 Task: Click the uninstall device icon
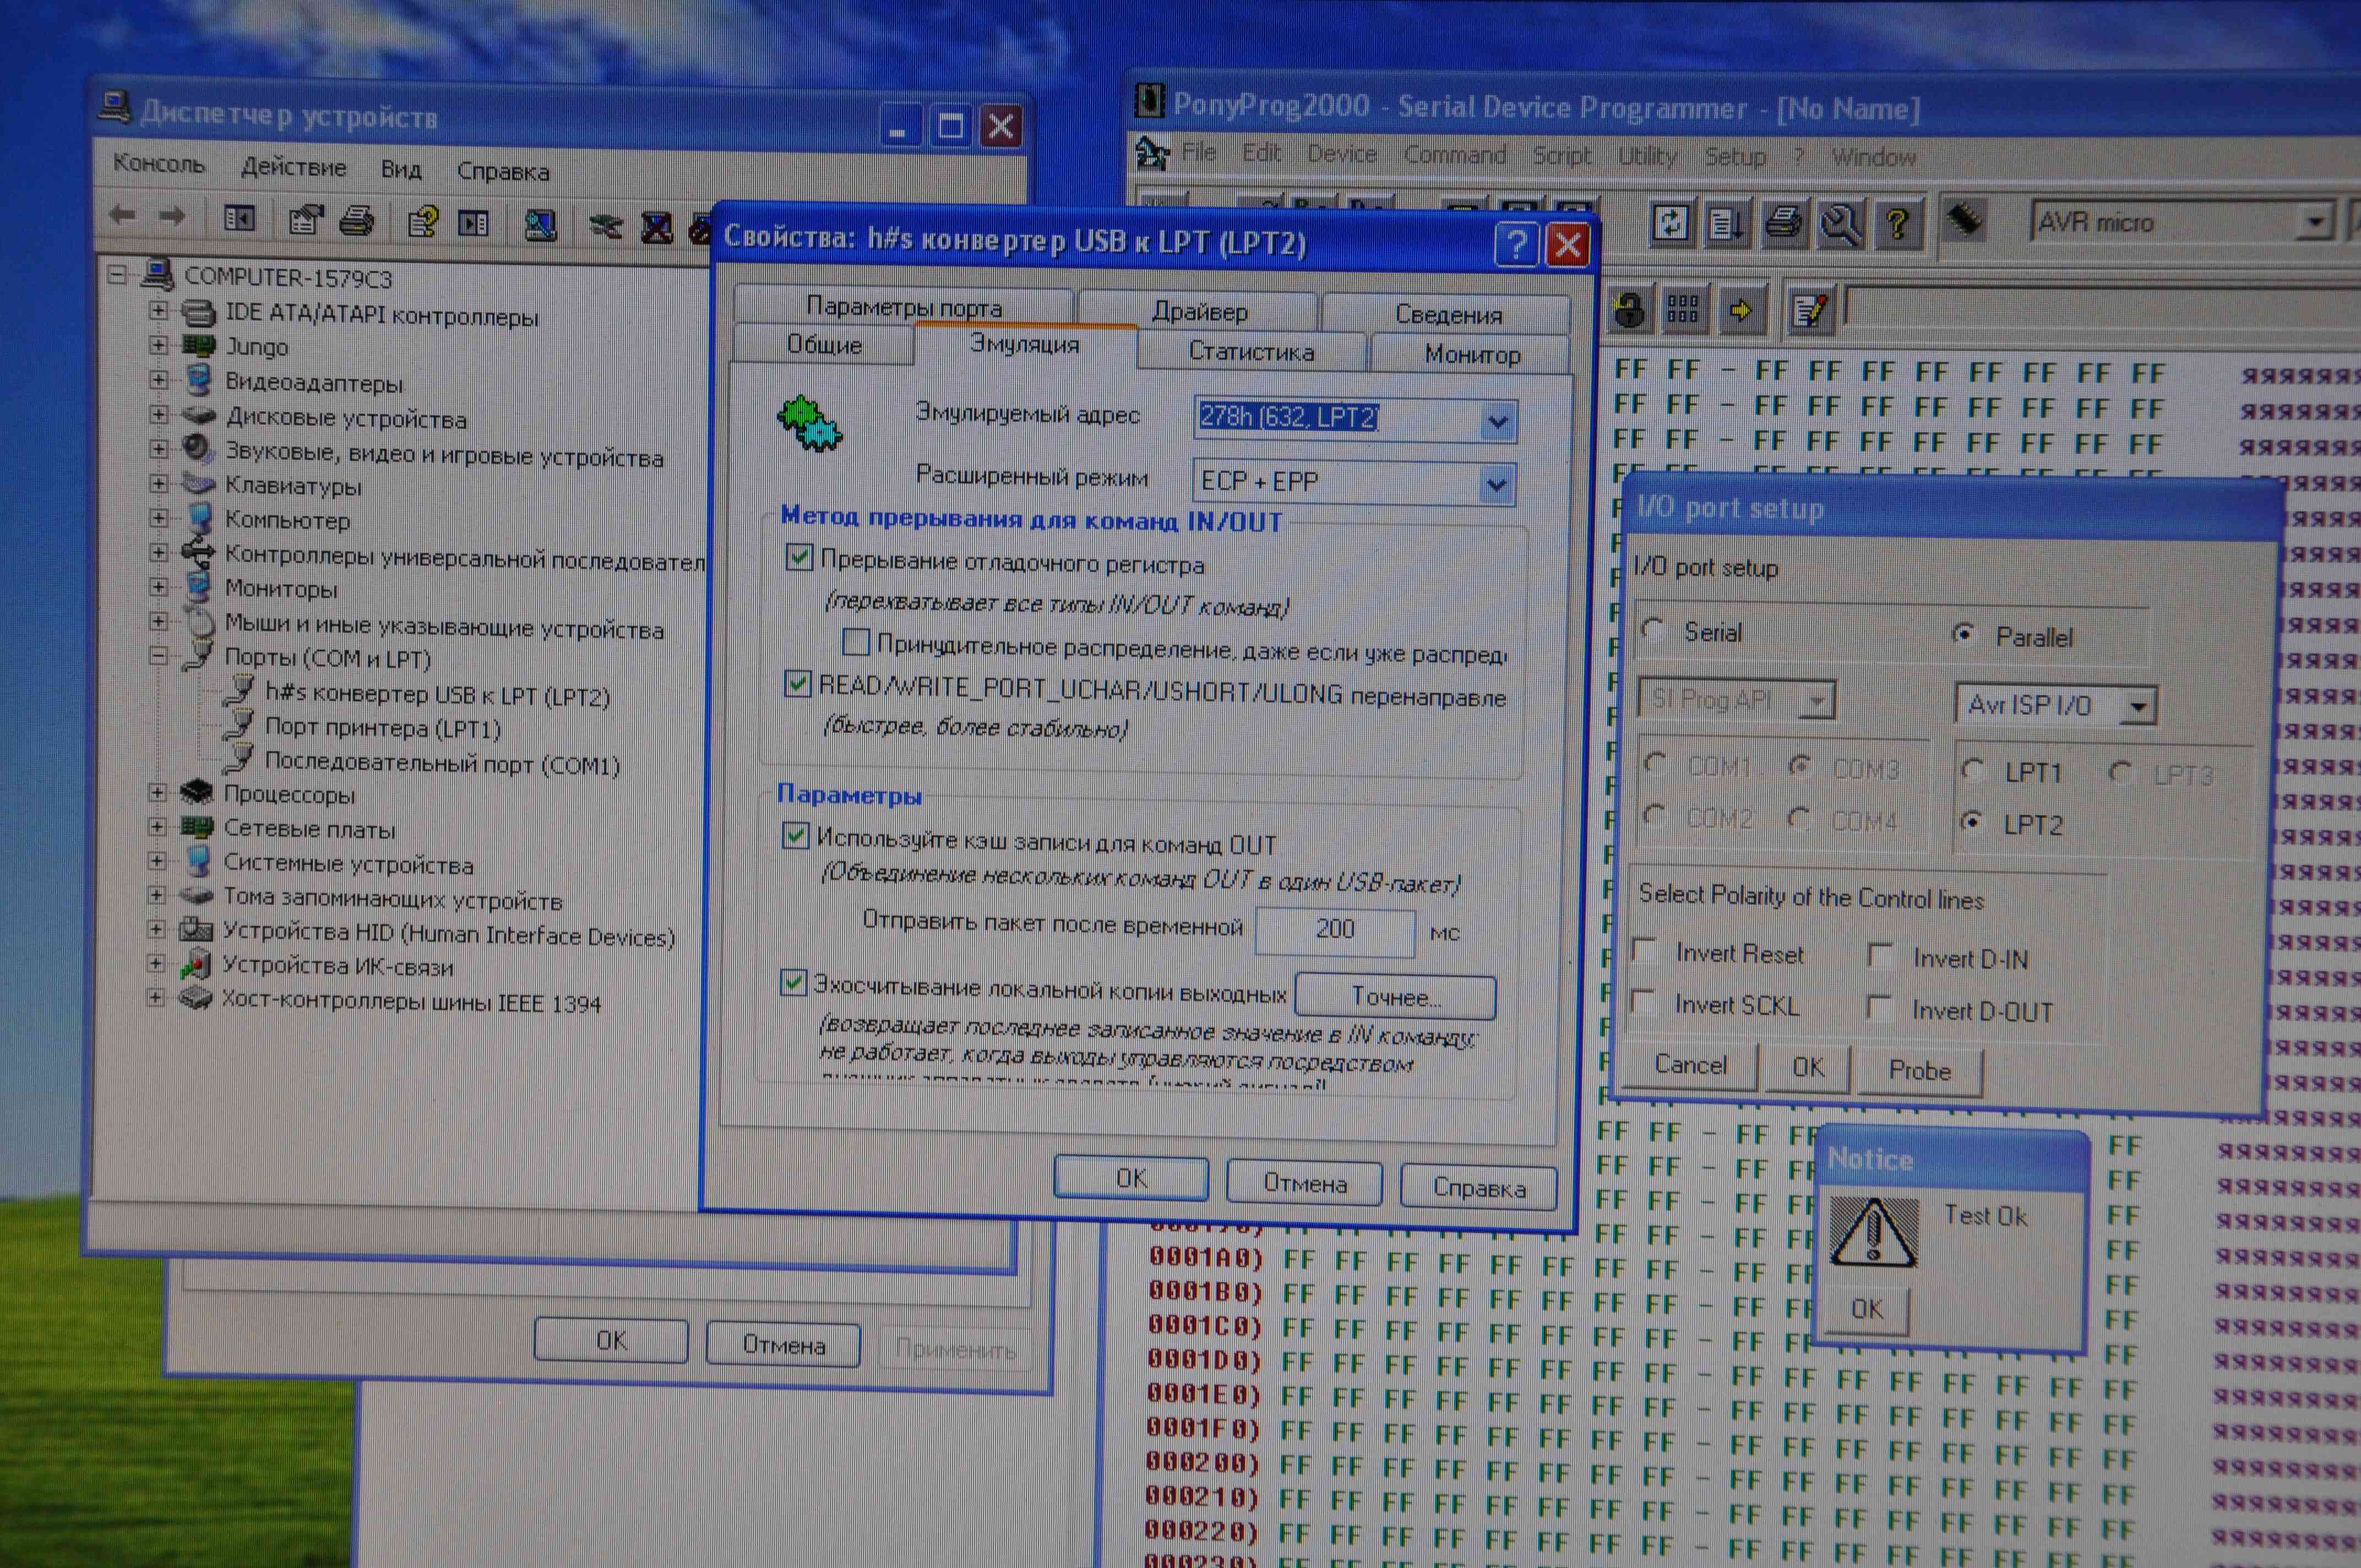coord(657,228)
